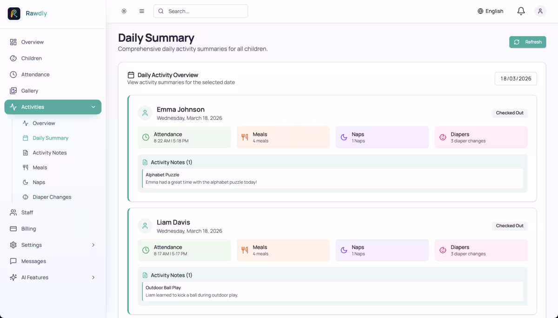Click the moon icon in Emma's Naps card
Image resolution: width=558 pixels, height=318 pixels.
point(344,137)
